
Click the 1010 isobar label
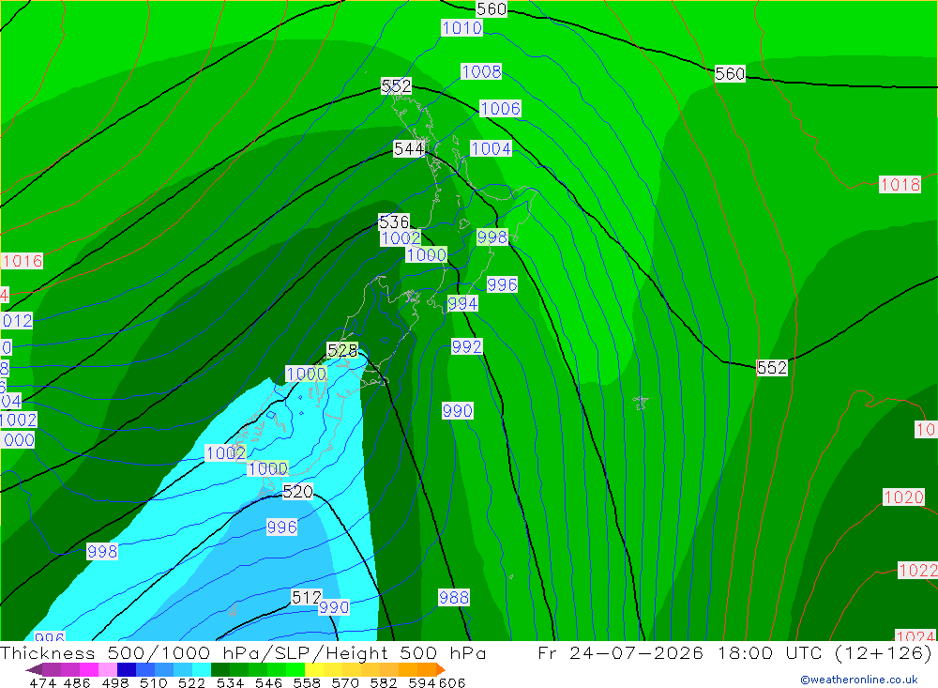[x=461, y=27]
